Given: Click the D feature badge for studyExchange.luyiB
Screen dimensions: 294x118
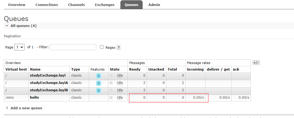Looking at the screenshot, I should point(99,91).
